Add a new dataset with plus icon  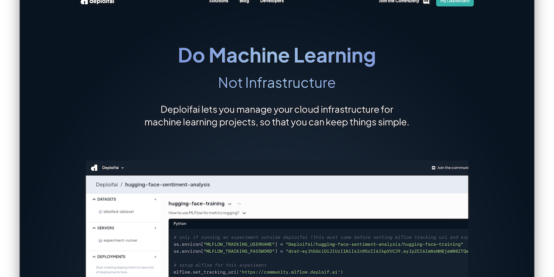155,199
